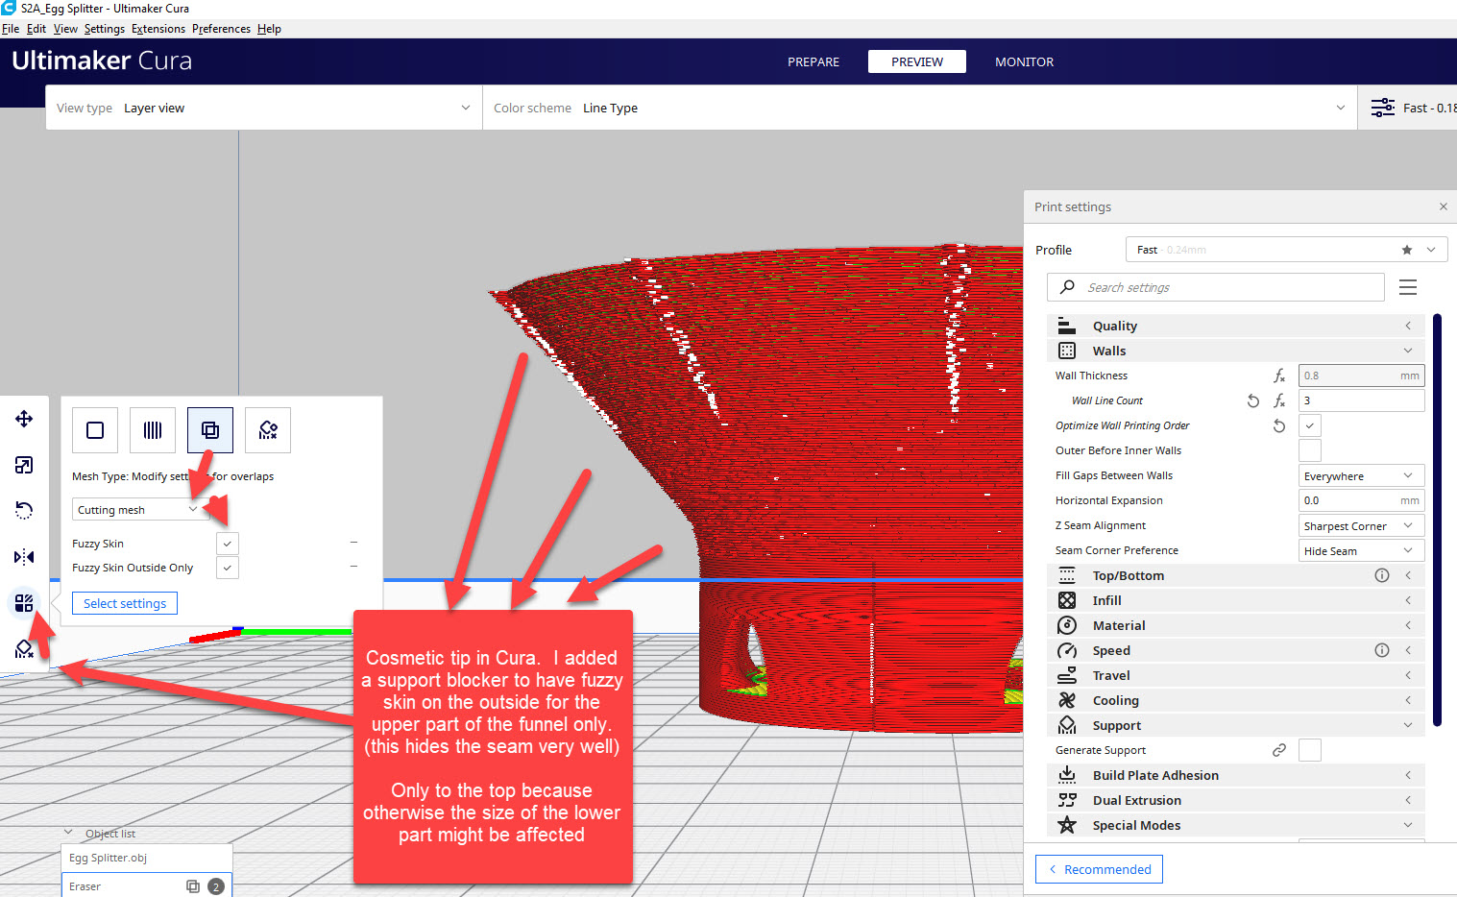The image size is (1457, 897).
Task: Click the Select settings button
Action: (125, 603)
